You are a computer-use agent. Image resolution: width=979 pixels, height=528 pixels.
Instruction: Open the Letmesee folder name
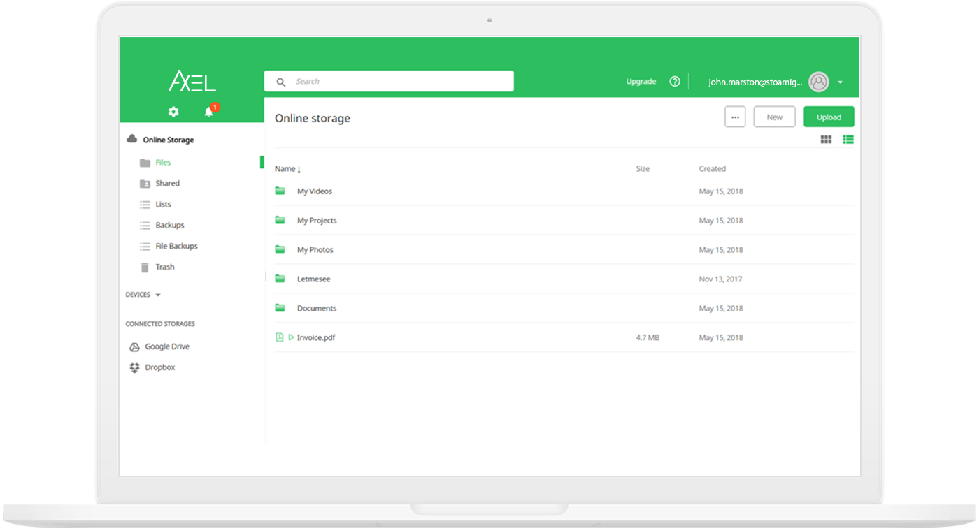click(x=313, y=279)
